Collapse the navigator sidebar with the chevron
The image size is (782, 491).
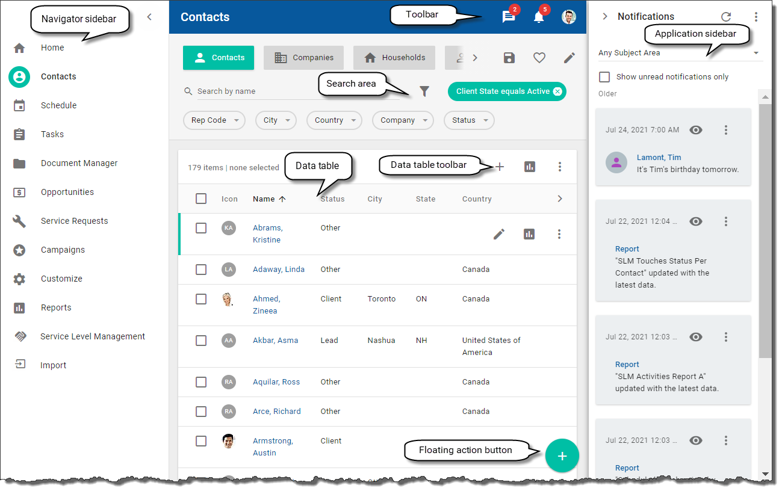pos(149,17)
